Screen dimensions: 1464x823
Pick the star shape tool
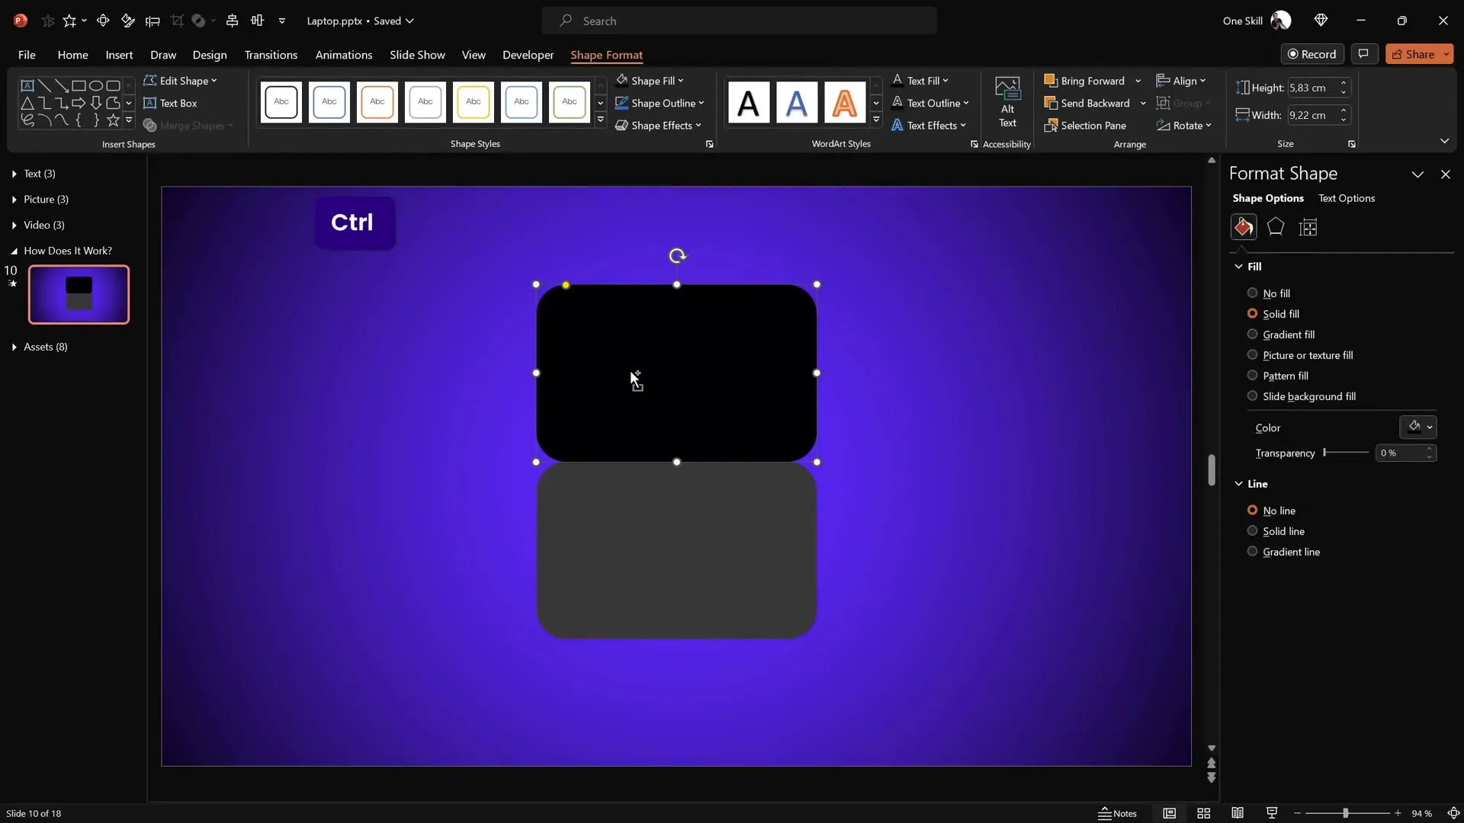click(113, 120)
